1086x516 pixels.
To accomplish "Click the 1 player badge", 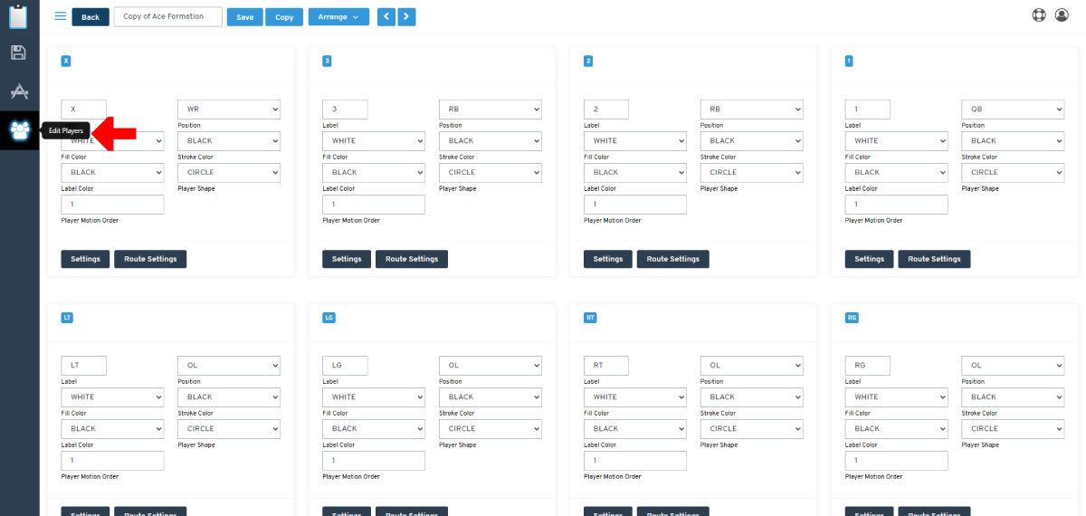I will click(x=849, y=62).
